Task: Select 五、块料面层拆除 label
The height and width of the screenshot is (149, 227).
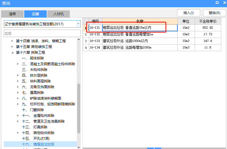Action: point(36,81)
